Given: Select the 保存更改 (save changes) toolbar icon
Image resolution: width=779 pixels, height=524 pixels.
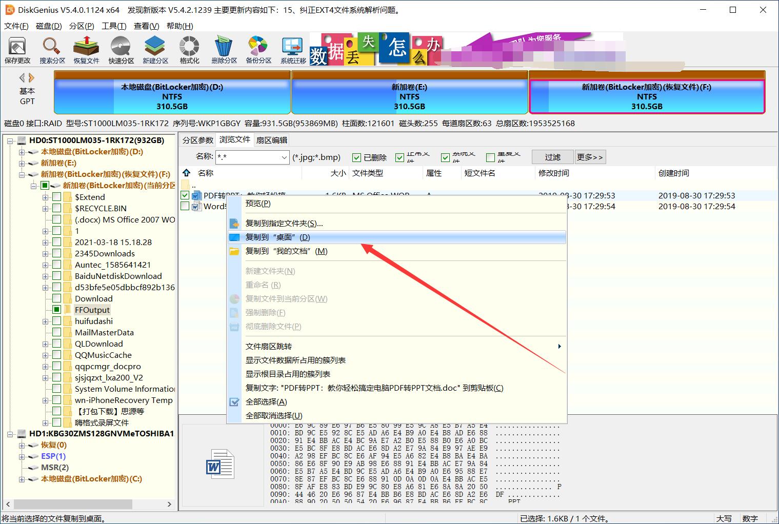Looking at the screenshot, I should click(17, 50).
